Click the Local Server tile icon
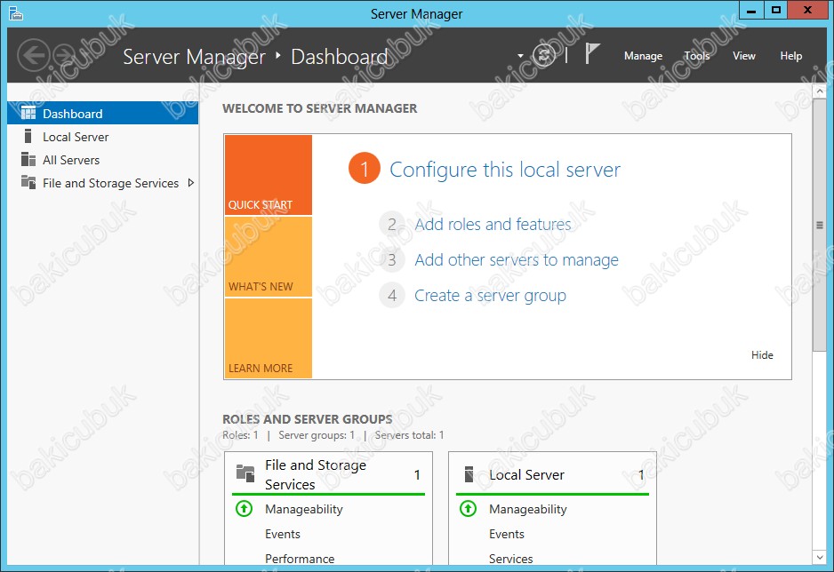This screenshot has height=572, width=834. 469,474
